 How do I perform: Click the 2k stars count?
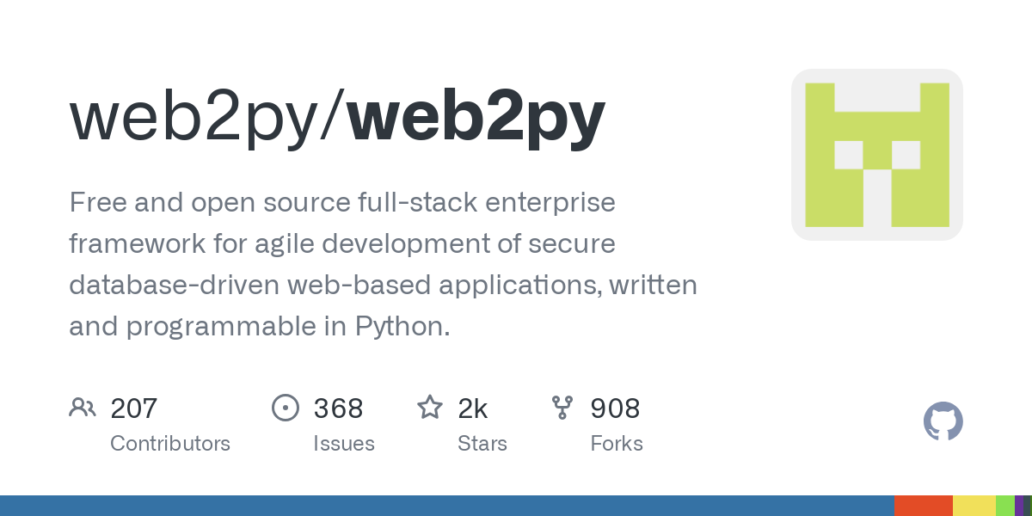tap(473, 408)
